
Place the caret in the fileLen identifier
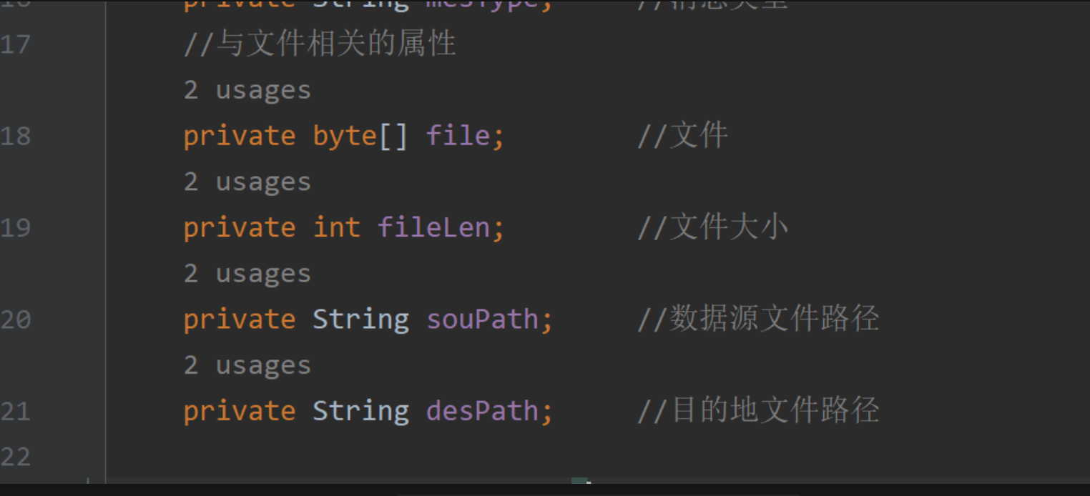(433, 227)
